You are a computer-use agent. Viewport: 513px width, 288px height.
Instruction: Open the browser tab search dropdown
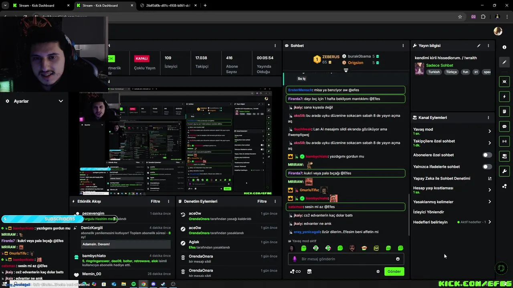5,6
